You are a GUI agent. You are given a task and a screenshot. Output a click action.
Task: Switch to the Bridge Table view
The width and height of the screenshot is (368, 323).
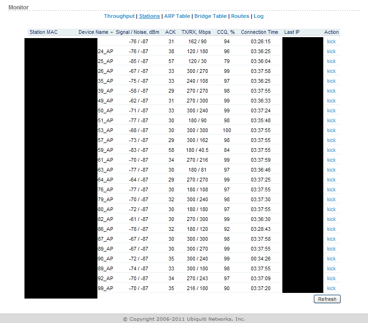[210, 16]
